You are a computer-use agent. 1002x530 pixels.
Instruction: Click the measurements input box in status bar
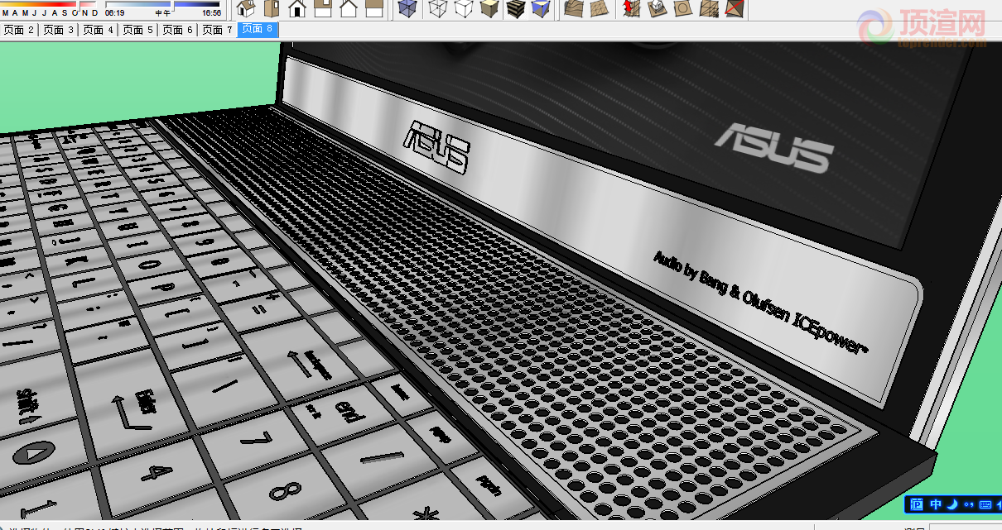pos(966,526)
